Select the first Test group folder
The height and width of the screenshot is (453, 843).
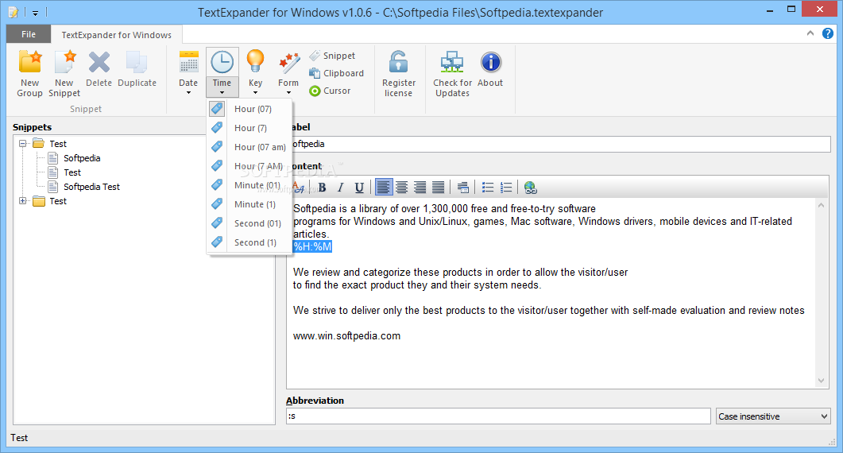tap(58, 144)
